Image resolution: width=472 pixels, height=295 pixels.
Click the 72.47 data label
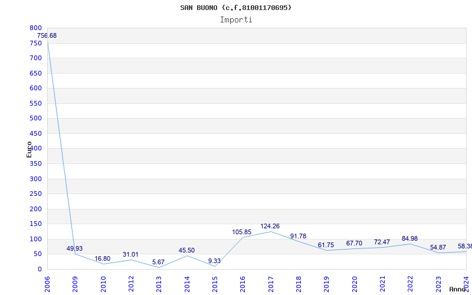tap(382, 242)
